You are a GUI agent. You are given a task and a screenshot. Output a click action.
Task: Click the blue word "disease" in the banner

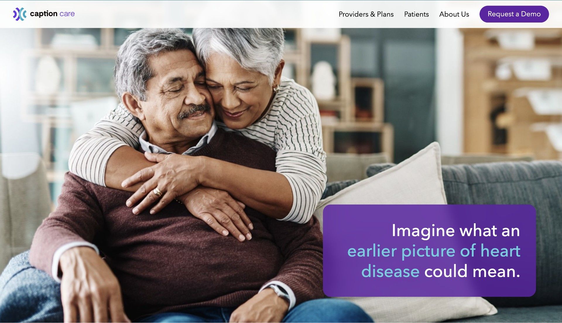pos(390,271)
